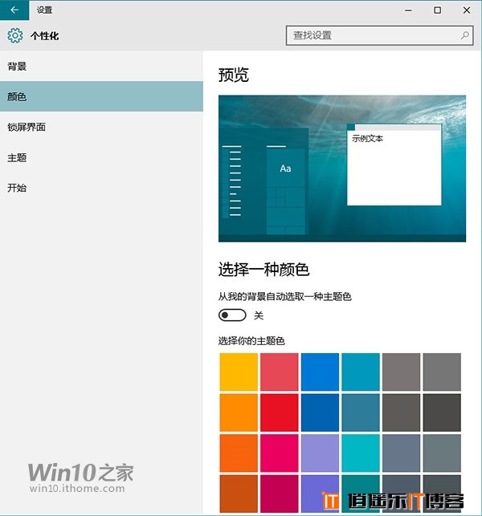This screenshot has width=482, height=516.
Task: Pick the light red swatch in first row
Action: coord(280,372)
